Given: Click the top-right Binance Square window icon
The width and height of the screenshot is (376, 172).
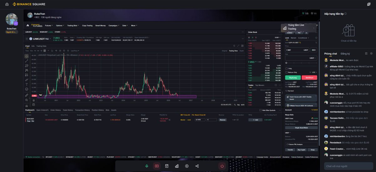Looking at the screenshot, I should (x=369, y=4).
